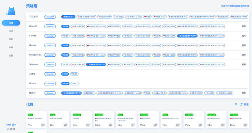Select 加拿大(多伦多) in the OpenAI row
The image size is (252, 133).
[78, 27]
